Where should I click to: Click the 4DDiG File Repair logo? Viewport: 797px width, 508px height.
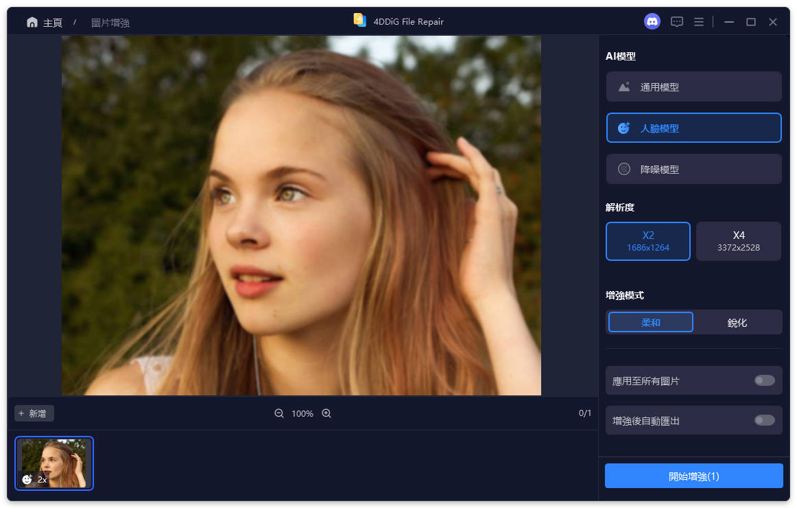click(x=360, y=21)
